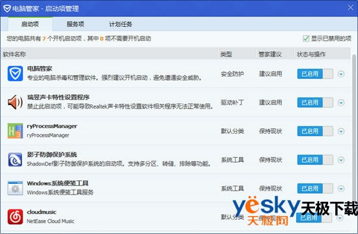Click 保持现状 in the 影子防御保护系统 row
The height and width of the screenshot is (234, 358).
(x=270, y=160)
